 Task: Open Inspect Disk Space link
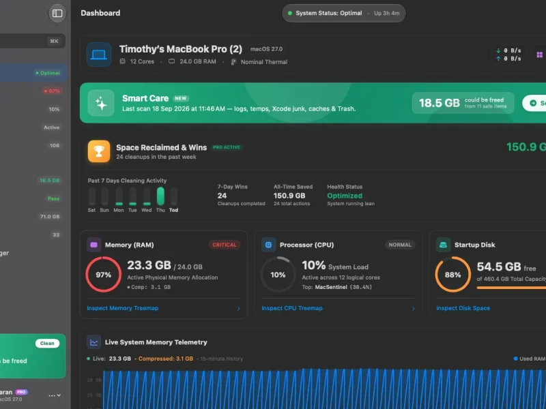(463, 308)
